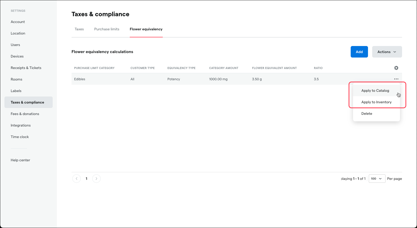Image resolution: width=417 pixels, height=228 pixels.
Task: Select the Edibles category cell
Action: [80, 79]
